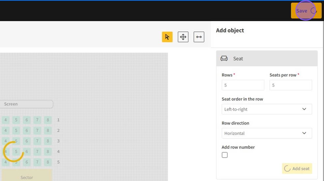Open the Seat order in the row dropdown

pyautogui.click(x=267, y=109)
